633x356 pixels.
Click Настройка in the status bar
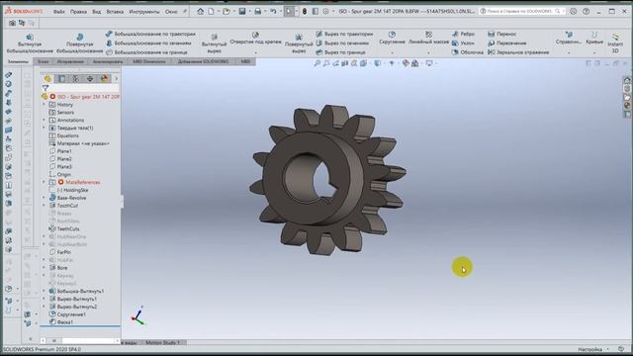[x=589, y=349]
